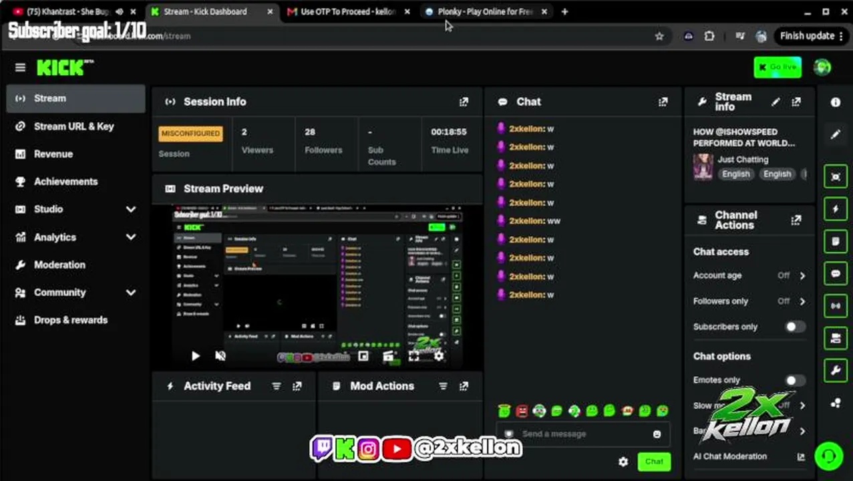The image size is (853, 481).
Task: Pop out the Activity Feed panel
Action: click(x=297, y=386)
